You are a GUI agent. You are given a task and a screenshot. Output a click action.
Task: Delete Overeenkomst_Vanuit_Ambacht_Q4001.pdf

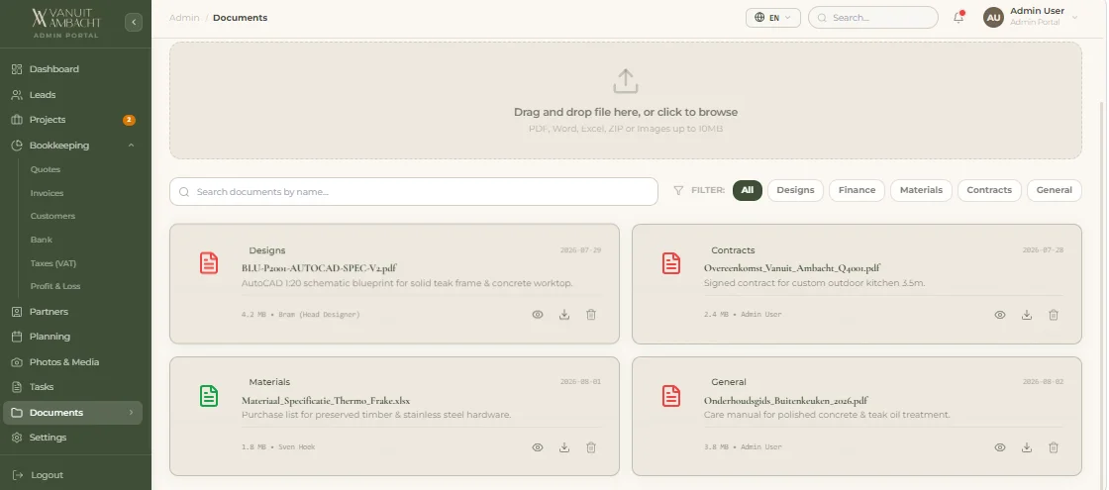(x=1054, y=315)
